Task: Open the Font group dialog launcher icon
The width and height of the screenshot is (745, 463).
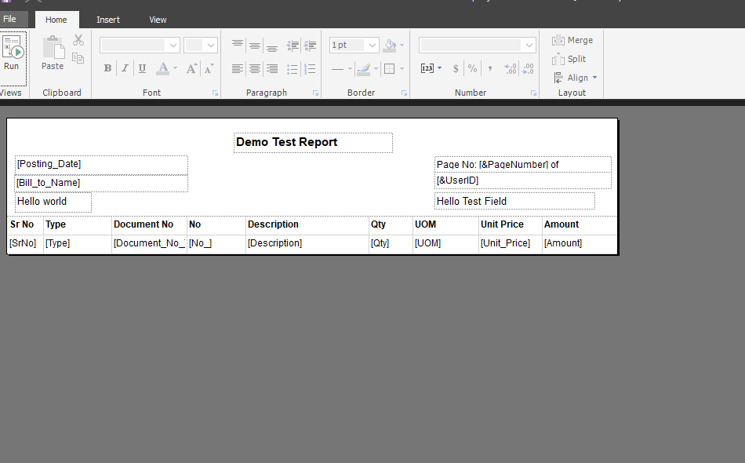Action: click(x=214, y=93)
